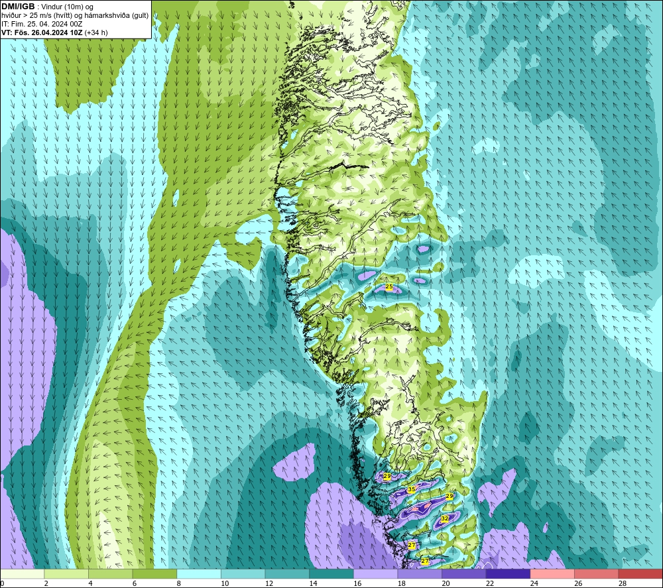Image resolution: width=663 pixels, height=588 pixels.
Task: Click the DMI/IGB title text
Action: [18, 7]
